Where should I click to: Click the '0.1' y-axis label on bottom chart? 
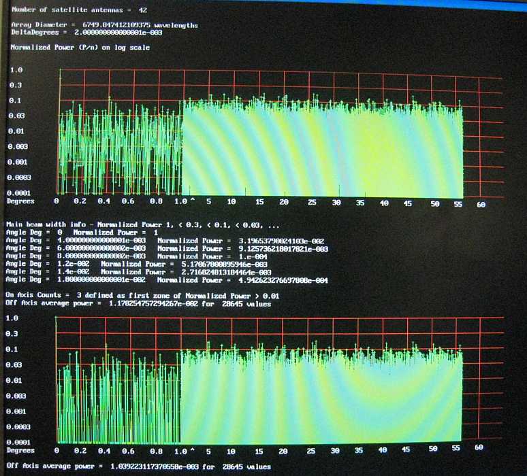coord(12,349)
